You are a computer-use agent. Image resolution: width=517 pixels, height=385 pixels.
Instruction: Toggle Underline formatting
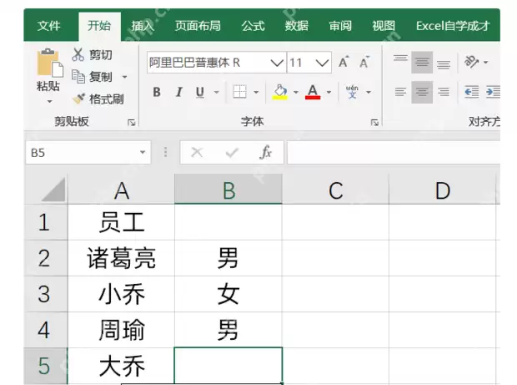coord(200,92)
